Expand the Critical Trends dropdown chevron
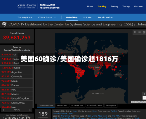Screen dimensions: 146x119 55,17
